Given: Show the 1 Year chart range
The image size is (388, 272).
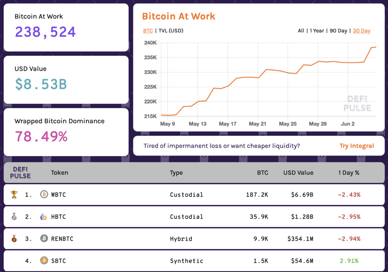Looking at the screenshot, I should click(317, 31).
